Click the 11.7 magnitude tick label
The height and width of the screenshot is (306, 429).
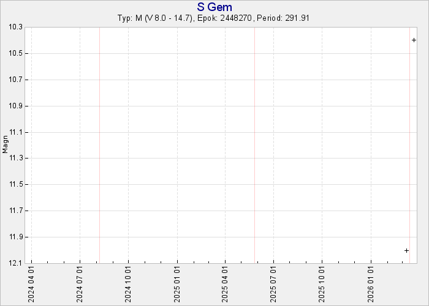pos(16,211)
